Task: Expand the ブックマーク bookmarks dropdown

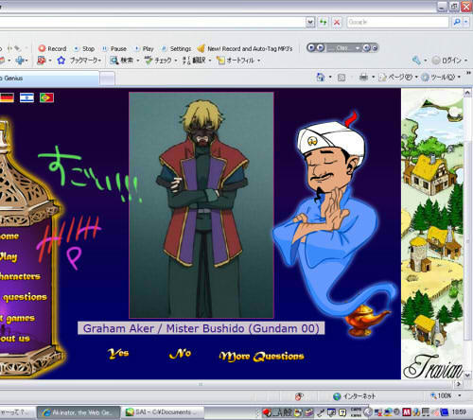Action: coord(99,61)
